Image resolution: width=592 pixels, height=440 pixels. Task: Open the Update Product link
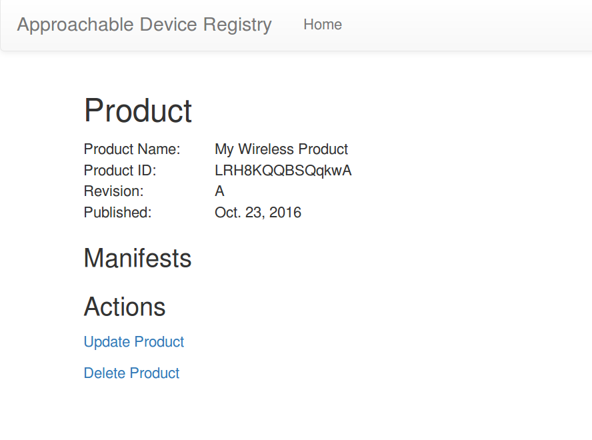pyautogui.click(x=133, y=342)
